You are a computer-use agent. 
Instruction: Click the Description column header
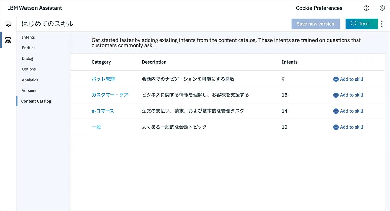point(154,62)
